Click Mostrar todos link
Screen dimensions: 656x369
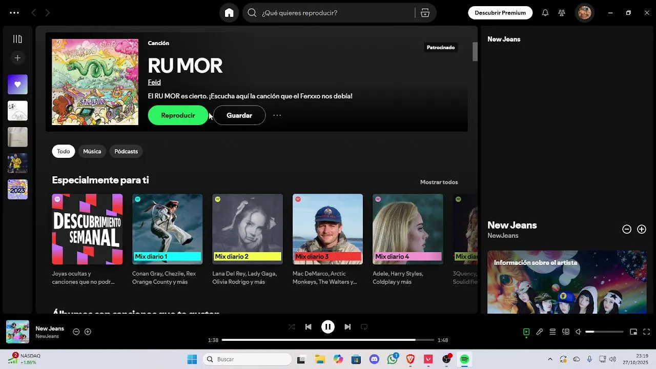click(x=439, y=182)
